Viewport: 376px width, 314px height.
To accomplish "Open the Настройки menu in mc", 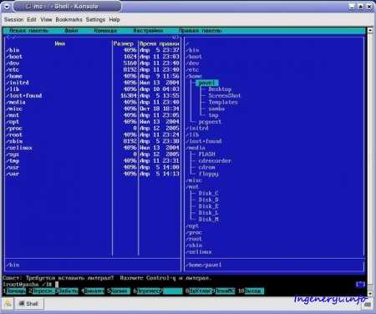I will (x=148, y=31).
